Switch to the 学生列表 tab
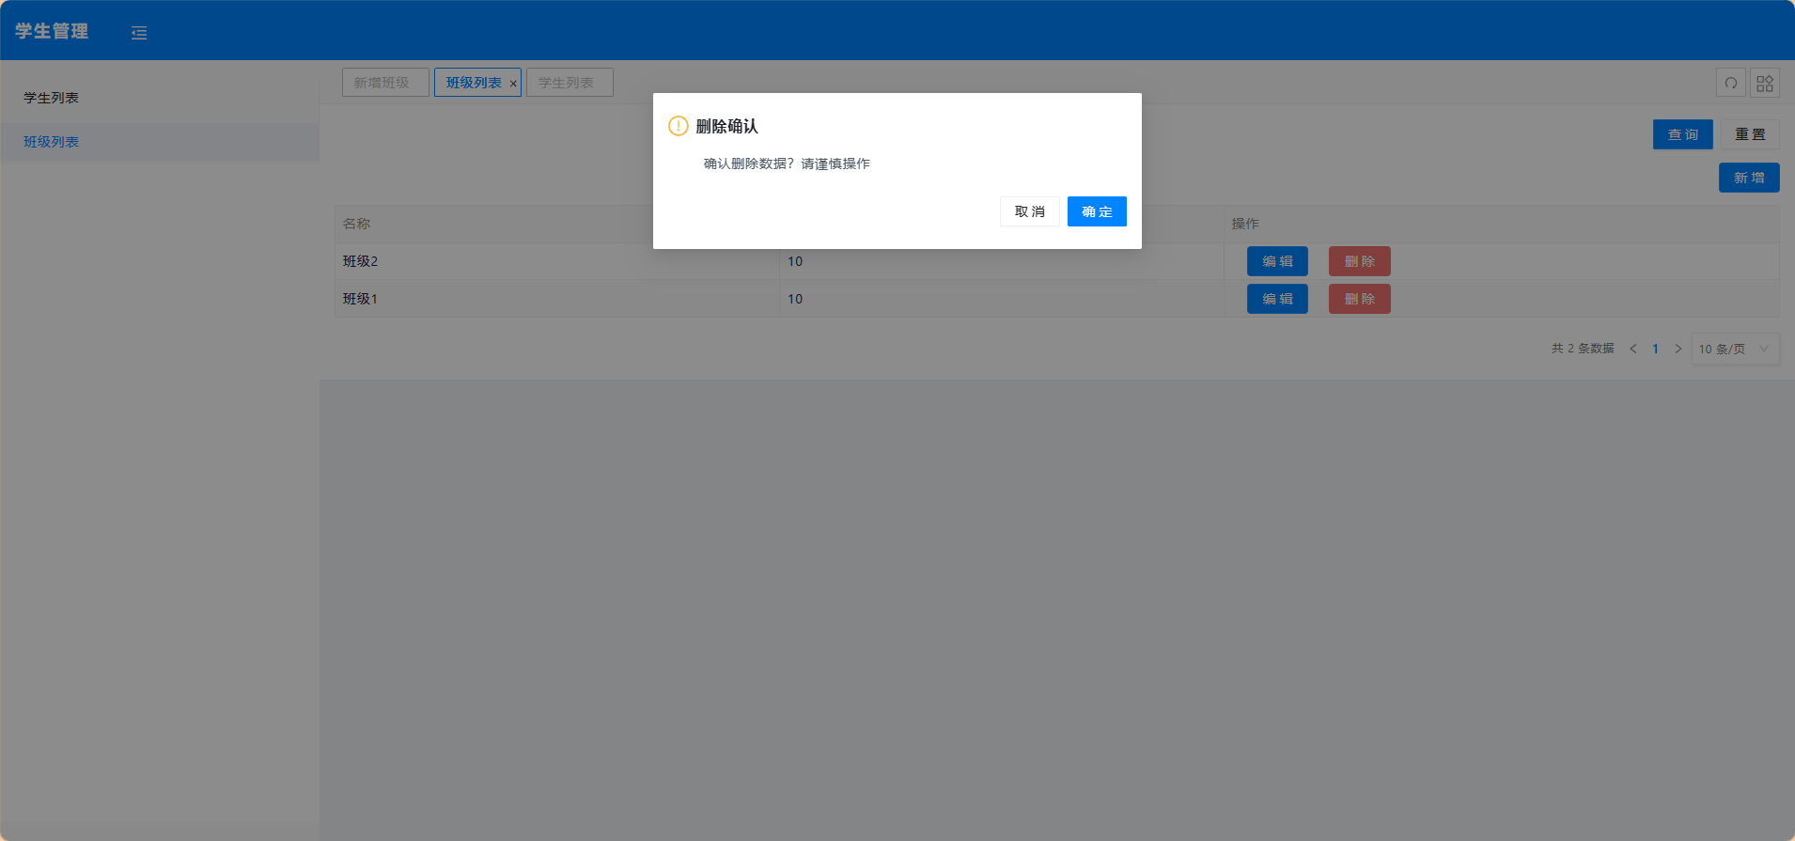The height and width of the screenshot is (841, 1795). tap(569, 83)
